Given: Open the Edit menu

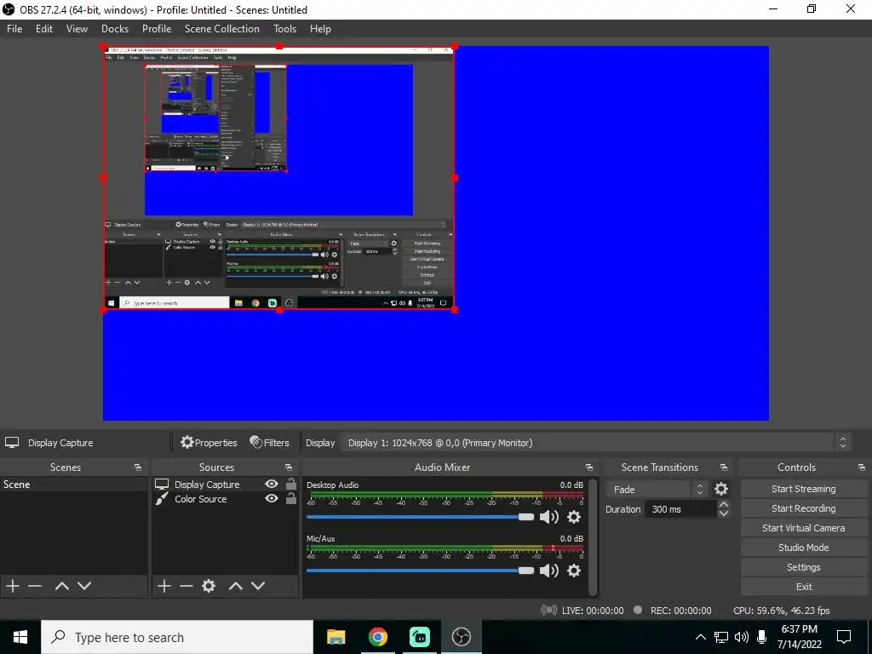Looking at the screenshot, I should [44, 29].
